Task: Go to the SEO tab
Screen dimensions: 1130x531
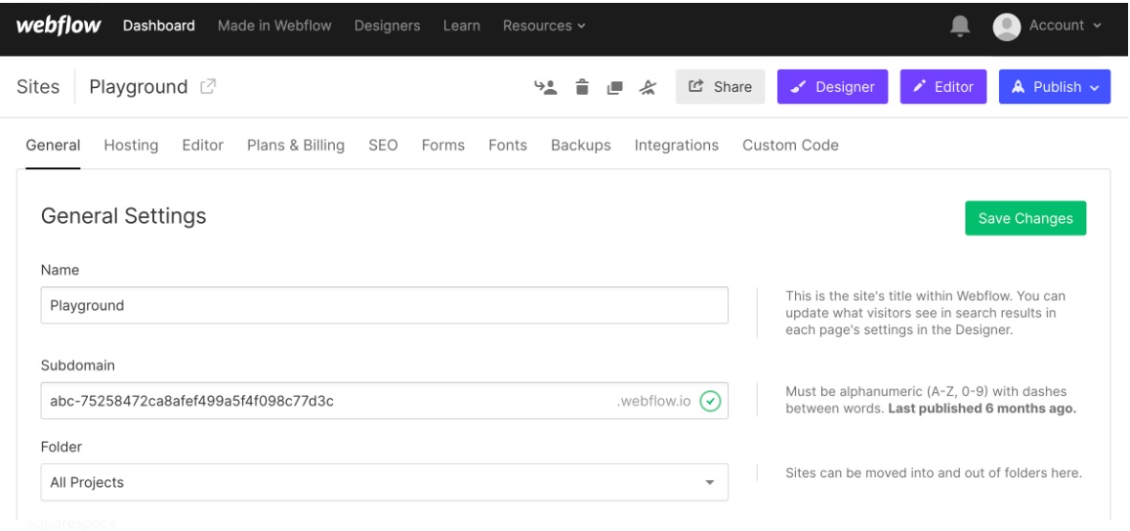Action: [x=383, y=145]
